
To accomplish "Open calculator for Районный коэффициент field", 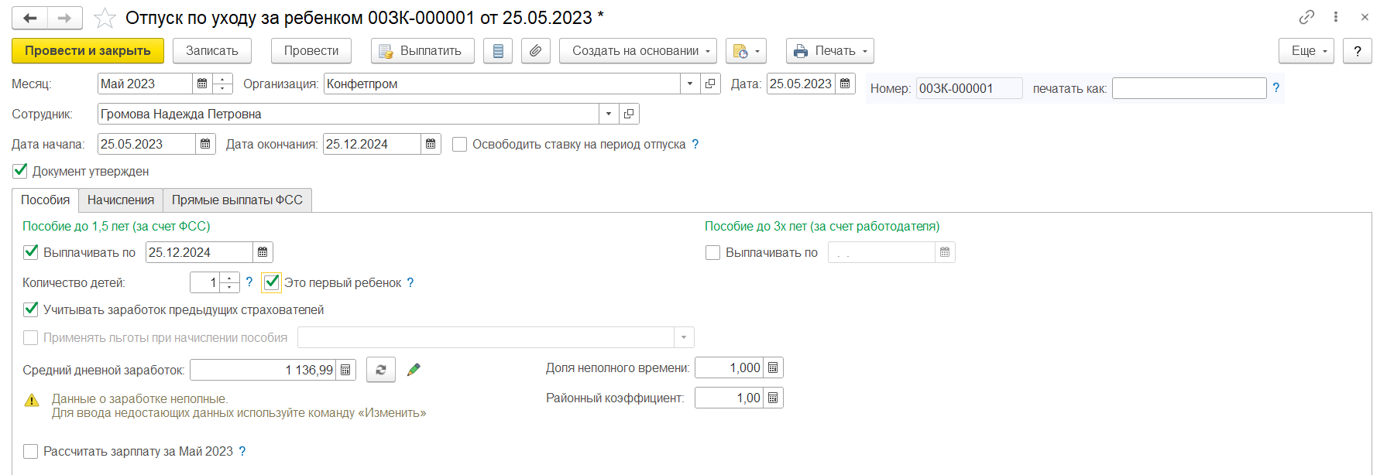I will 773,398.
